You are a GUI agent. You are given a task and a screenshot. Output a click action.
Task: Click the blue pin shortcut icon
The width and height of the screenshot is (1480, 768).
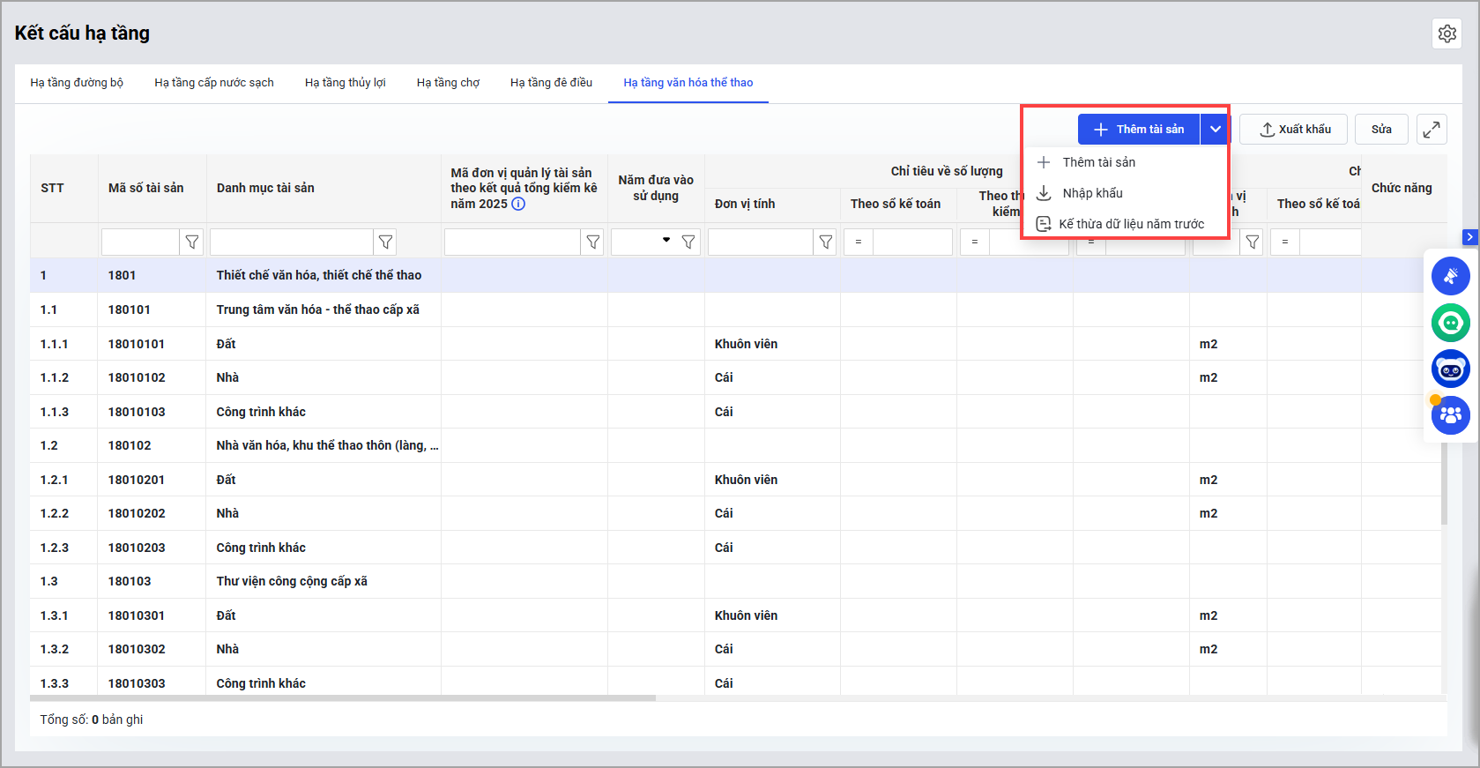pyautogui.click(x=1450, y=277)
